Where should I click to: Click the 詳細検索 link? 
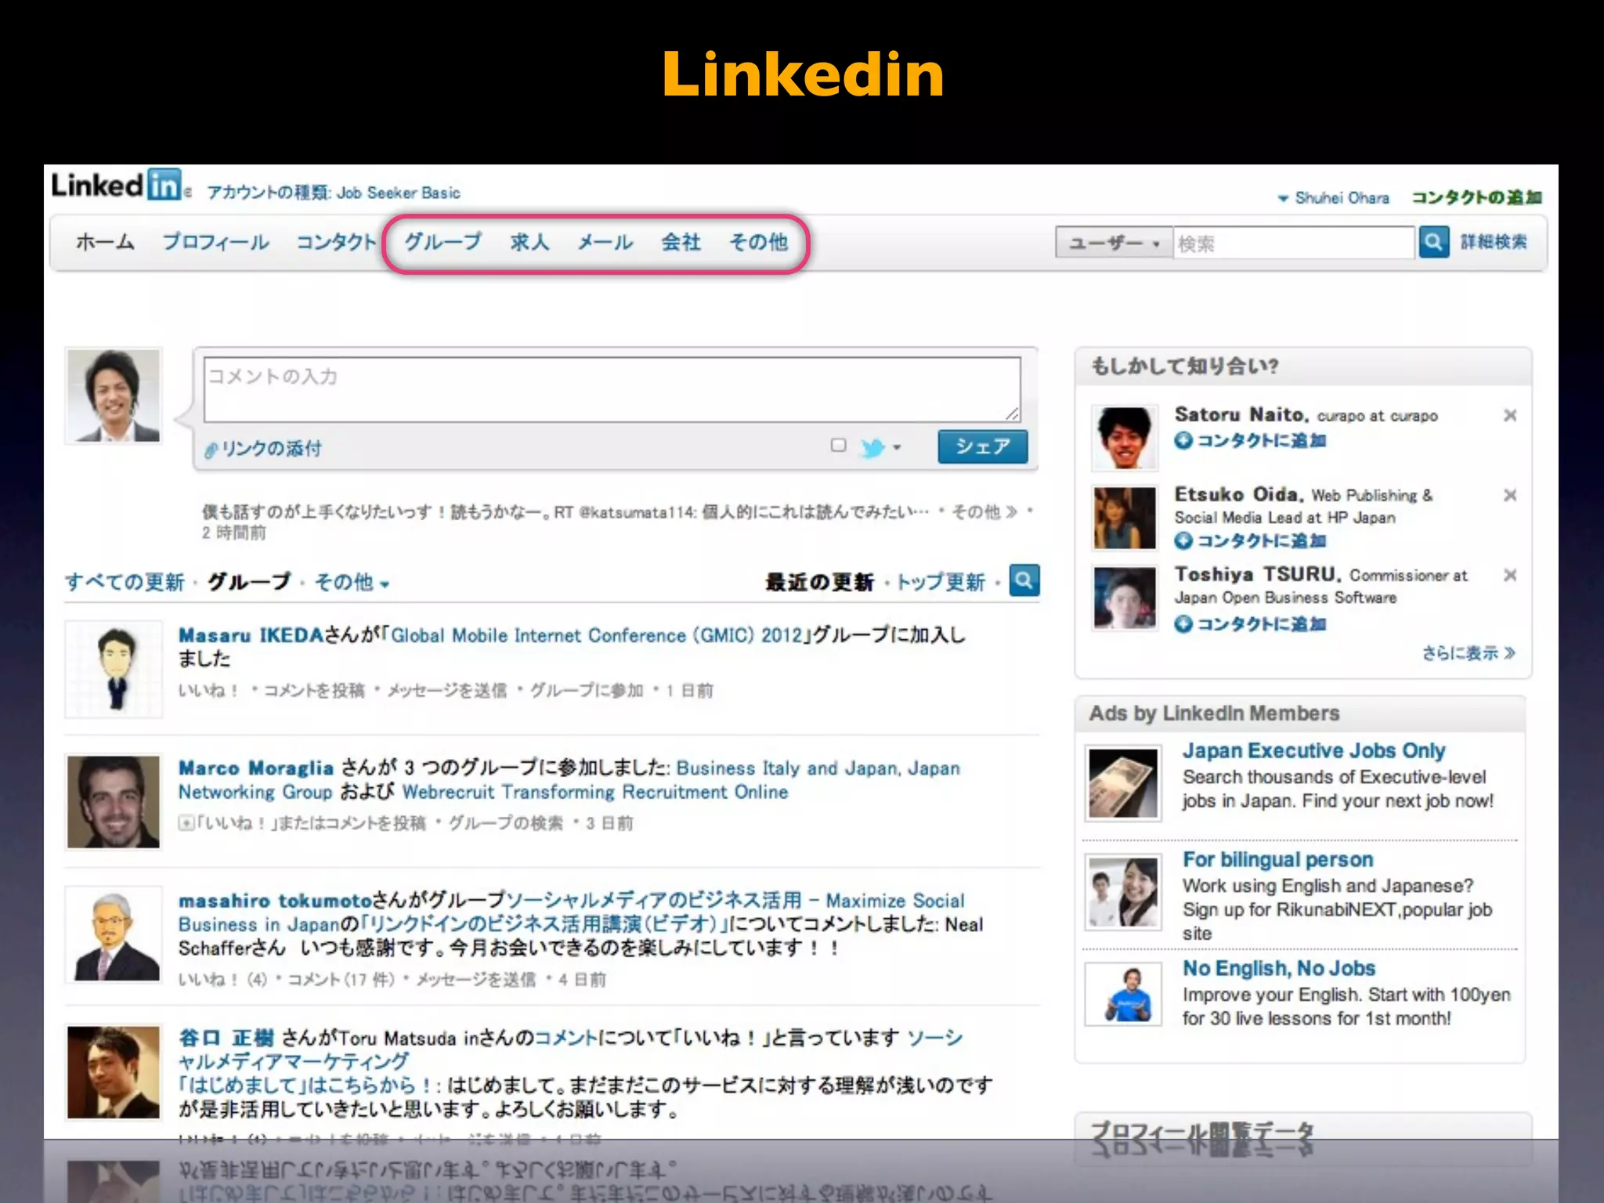tap(1494, 242)
